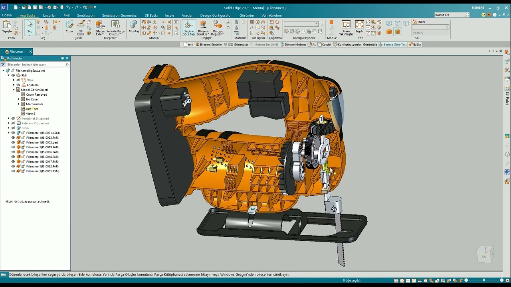
Task: Click the view orientation cube
Action: [x=485, y=254]
